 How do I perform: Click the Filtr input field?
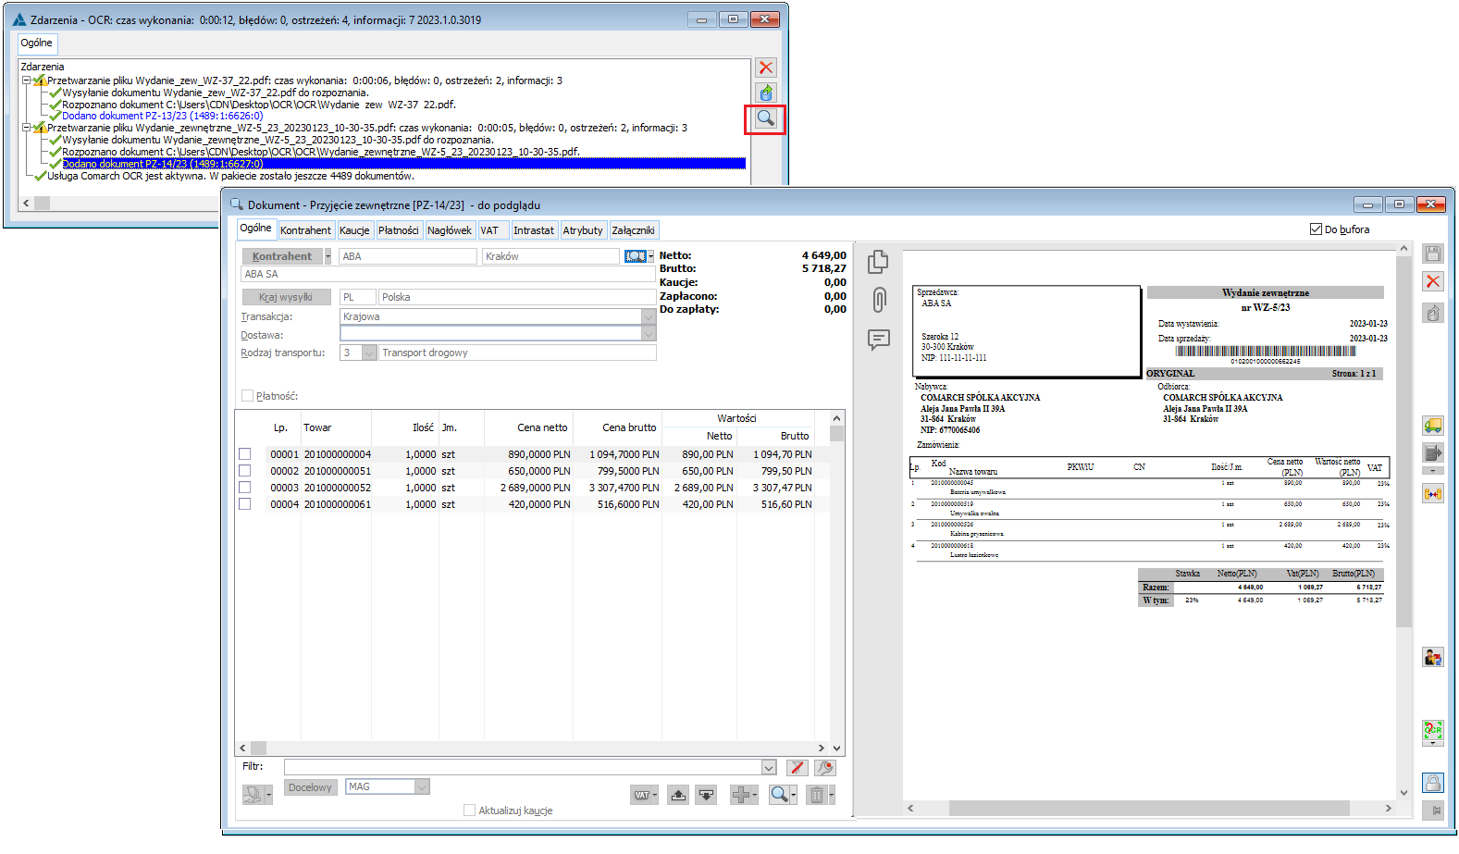(x=523, y=767)
